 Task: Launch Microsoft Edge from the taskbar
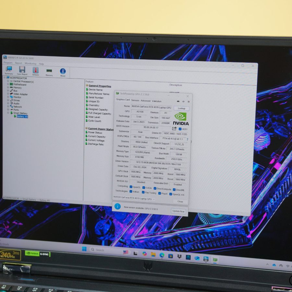click(x=162, y=255)
